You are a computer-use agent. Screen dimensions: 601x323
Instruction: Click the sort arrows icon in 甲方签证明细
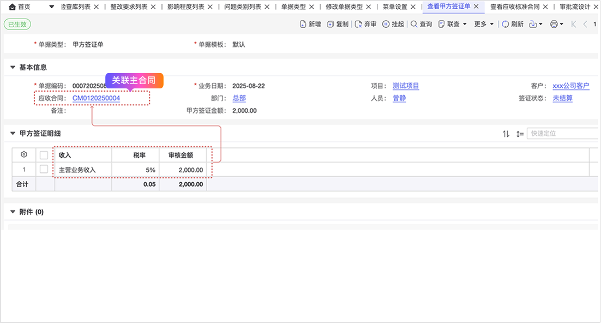click(x=506, y=134)
